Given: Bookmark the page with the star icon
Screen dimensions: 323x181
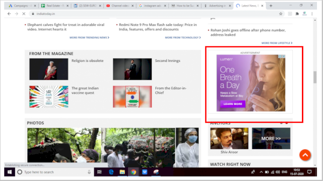Looking at the screenshot, I should coord(281,14).
